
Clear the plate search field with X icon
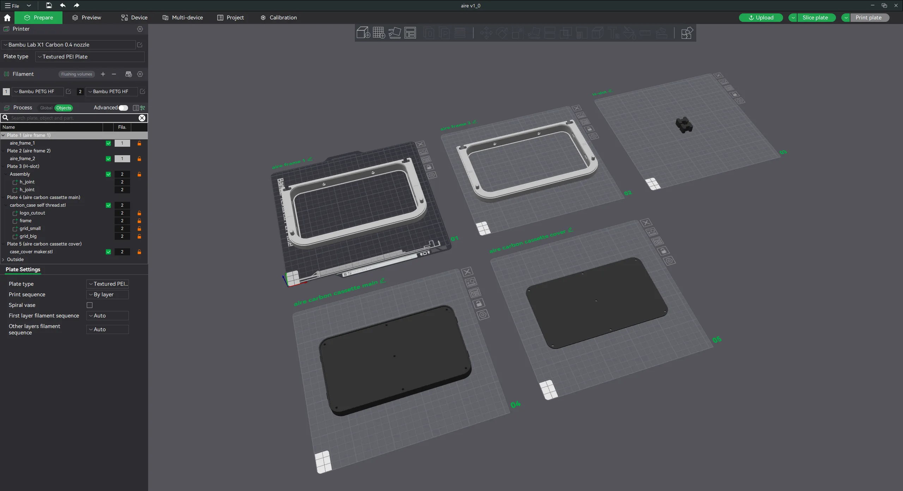point(142,118)
